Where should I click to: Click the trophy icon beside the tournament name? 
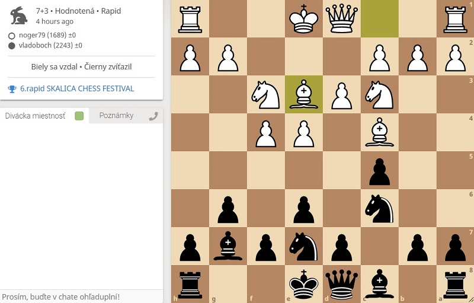tap(12, 89)
